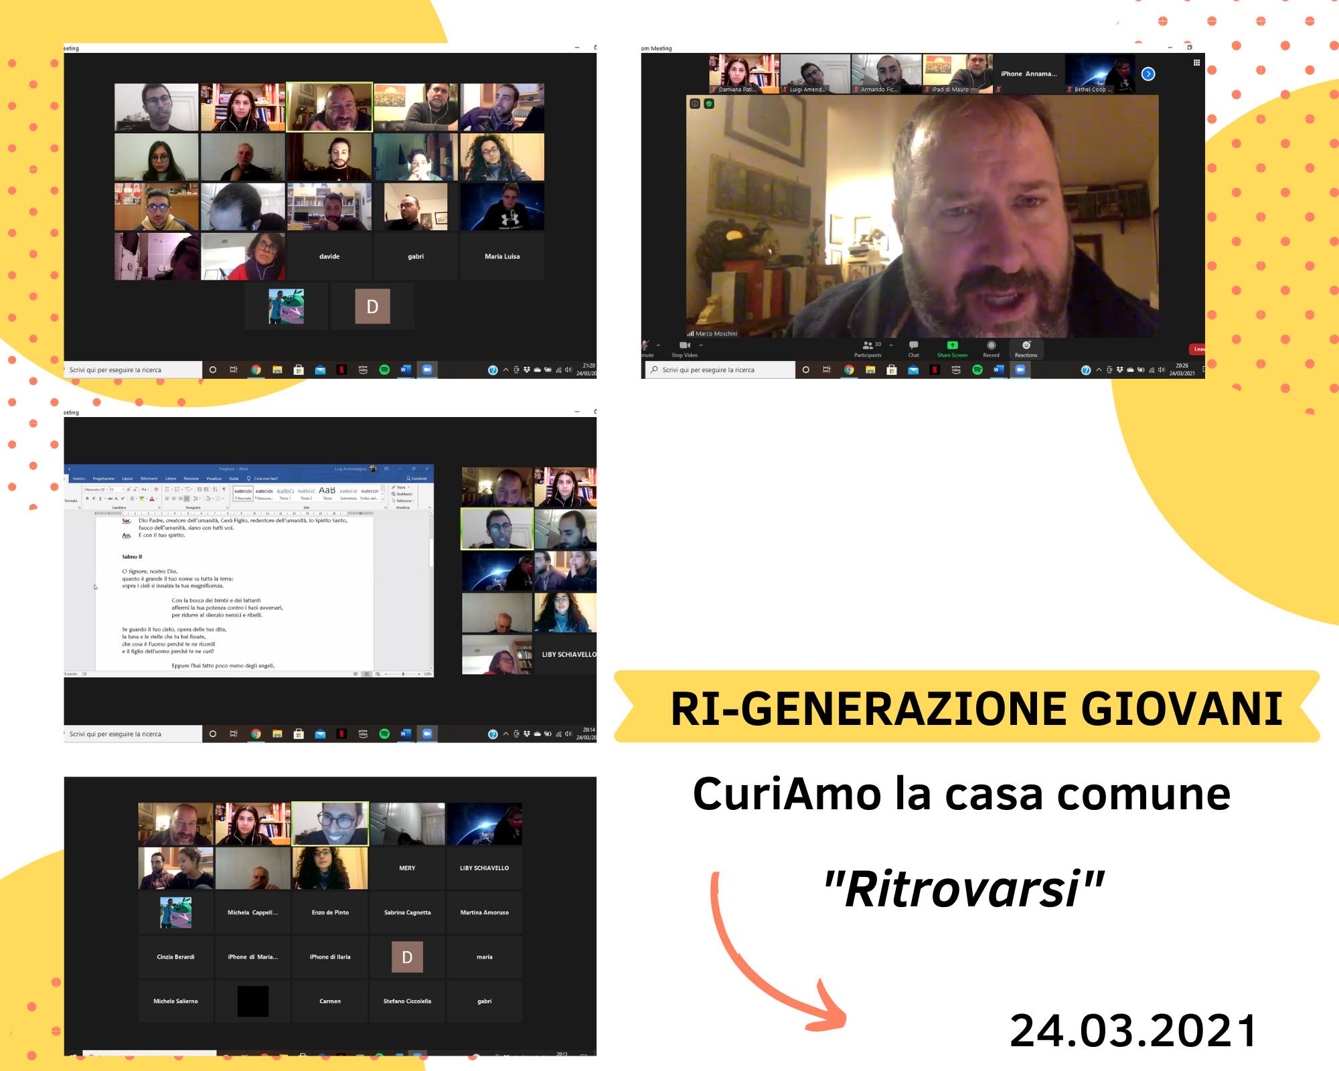The width and height of the screenshot is (1339, 1071).
Task: Open Chrome in the speaker-view window taskbar
Action: pos(849,369)
